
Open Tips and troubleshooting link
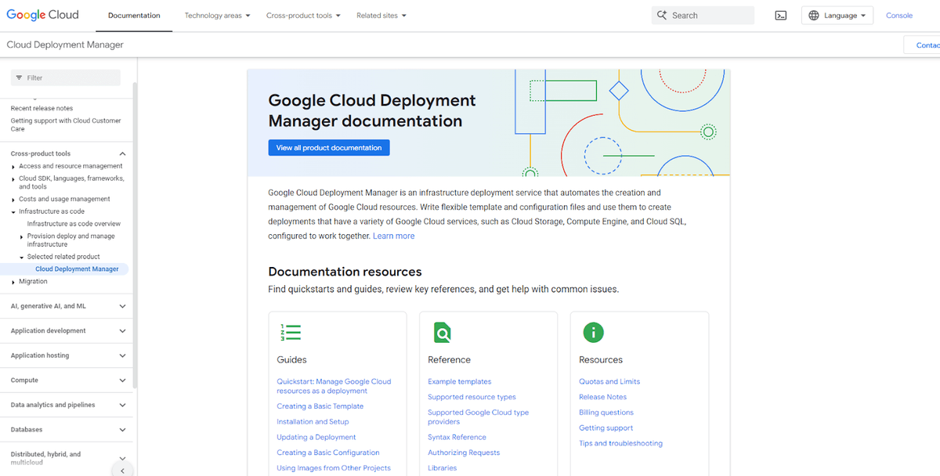[620, 443]
